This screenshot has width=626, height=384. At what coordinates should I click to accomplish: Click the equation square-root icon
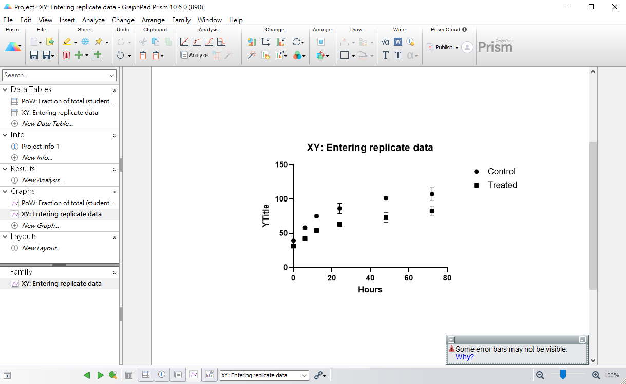click(386, 42)
